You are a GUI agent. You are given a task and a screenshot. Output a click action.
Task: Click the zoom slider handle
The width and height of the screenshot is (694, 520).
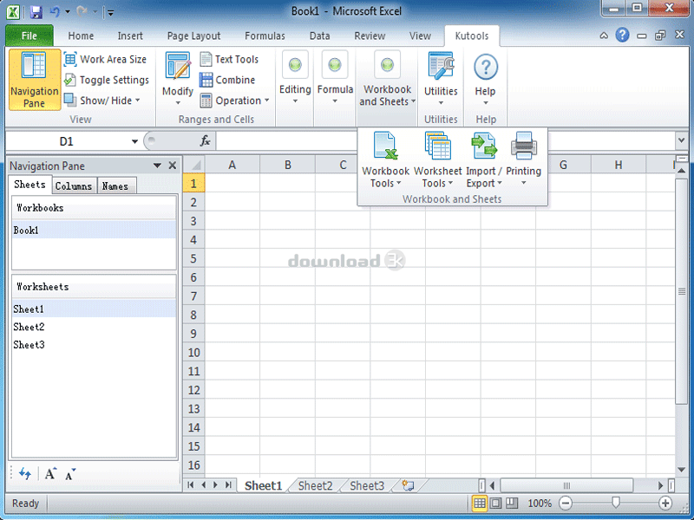tap(615, 503)
